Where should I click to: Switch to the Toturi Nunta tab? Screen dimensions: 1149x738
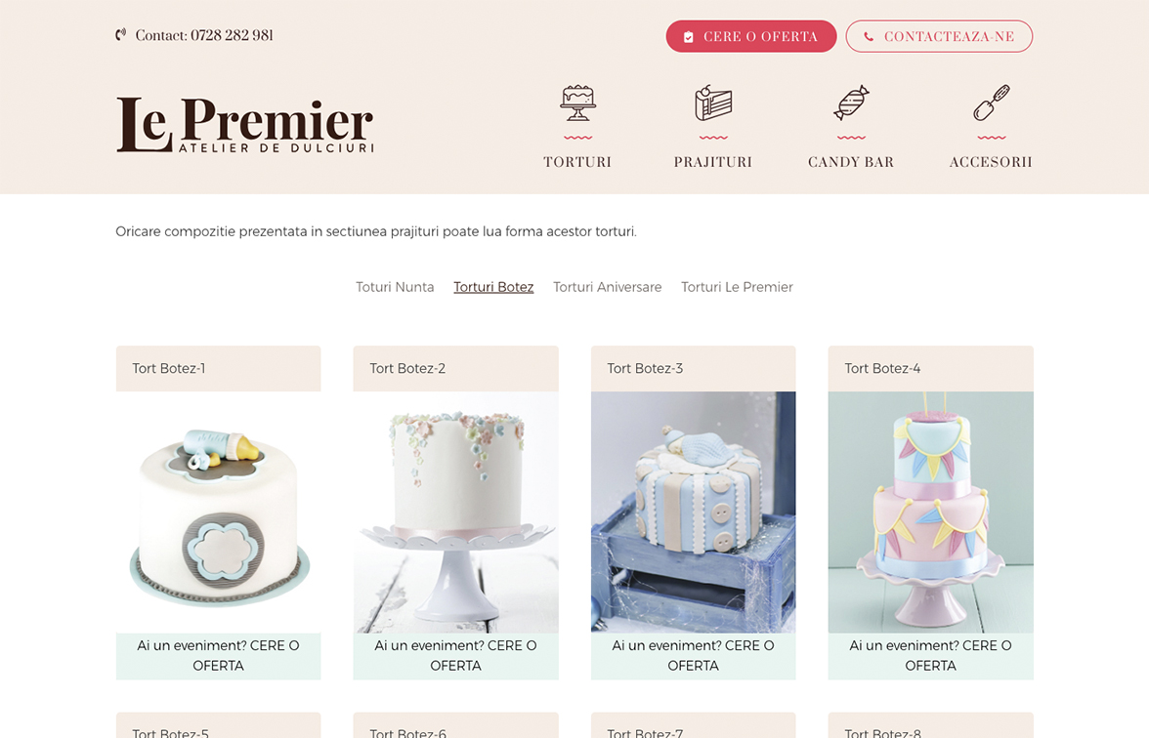click(x=395, y=287)
